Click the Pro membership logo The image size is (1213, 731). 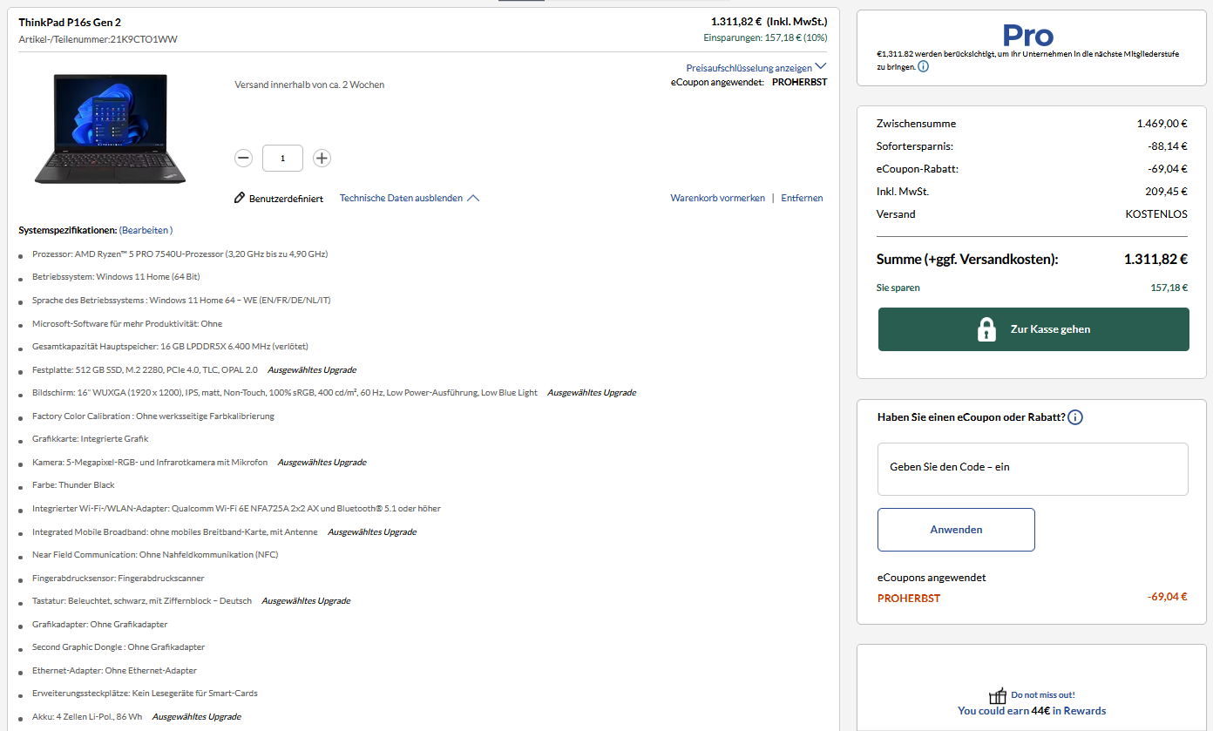pyautogui.click(x=1027, y=35)
